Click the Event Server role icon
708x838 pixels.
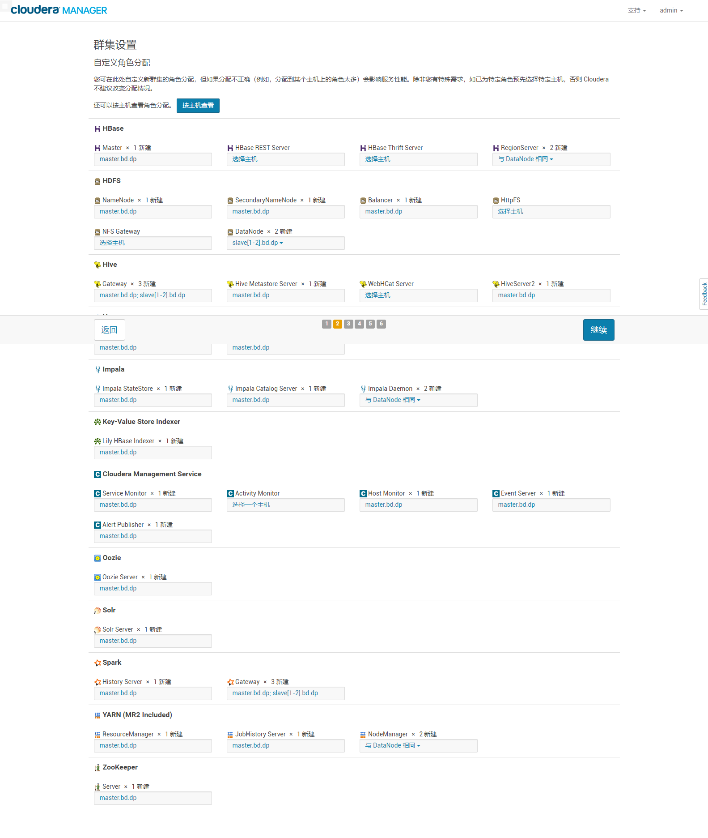[496, 494]
